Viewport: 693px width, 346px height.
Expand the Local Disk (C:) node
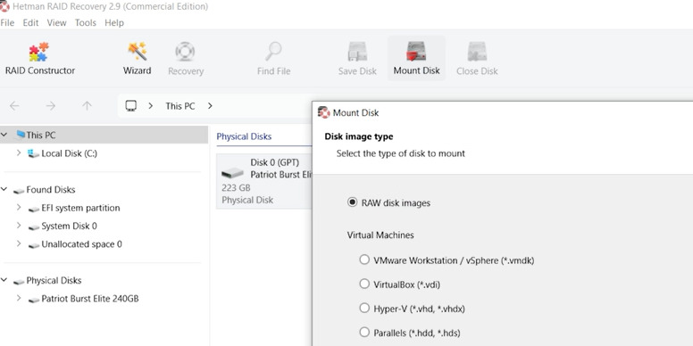19,152
